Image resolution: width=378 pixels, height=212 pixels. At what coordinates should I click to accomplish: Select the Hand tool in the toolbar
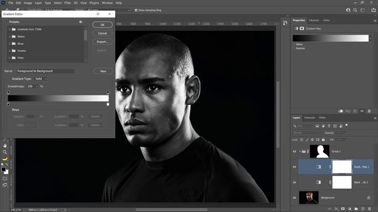[x=5, y=145]
